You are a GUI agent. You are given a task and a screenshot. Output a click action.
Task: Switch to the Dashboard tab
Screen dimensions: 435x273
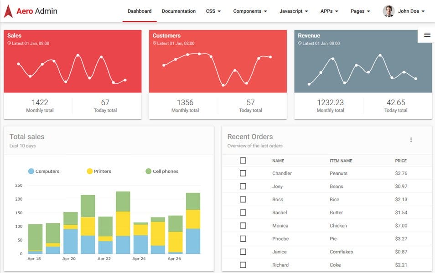140,11
